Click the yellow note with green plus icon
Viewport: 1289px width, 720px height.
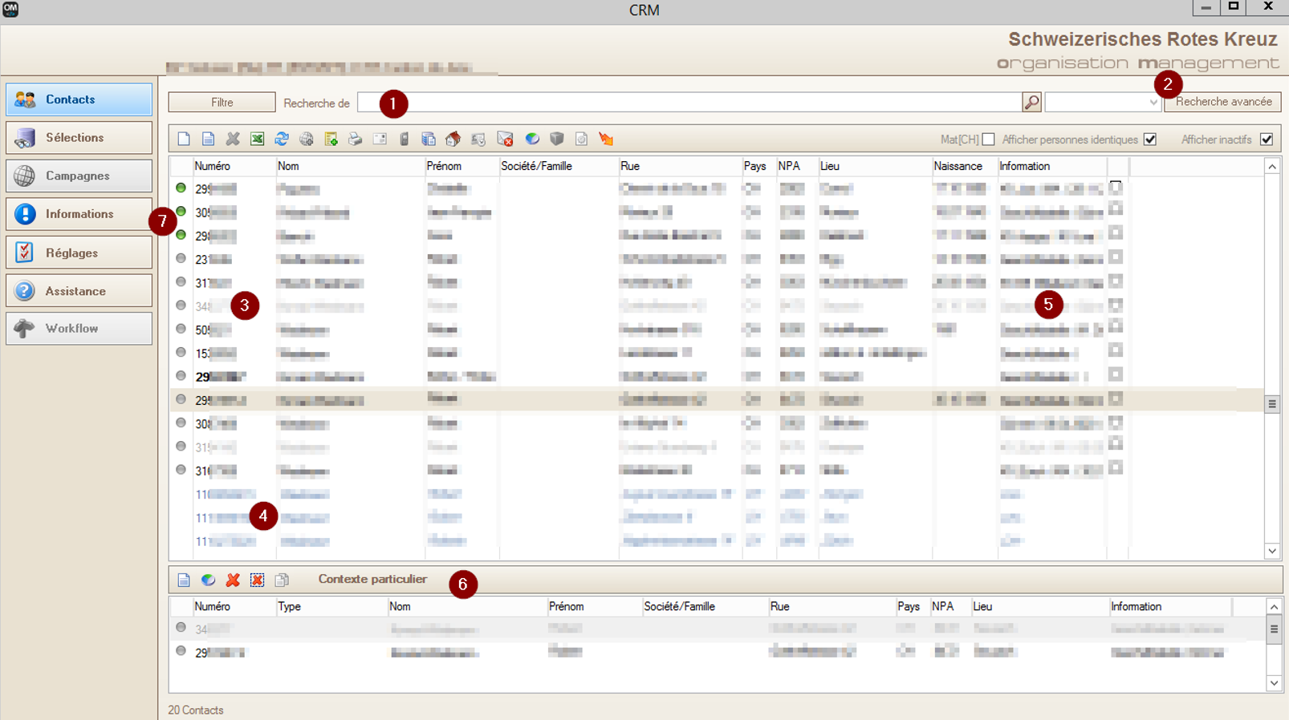(331, 140)
